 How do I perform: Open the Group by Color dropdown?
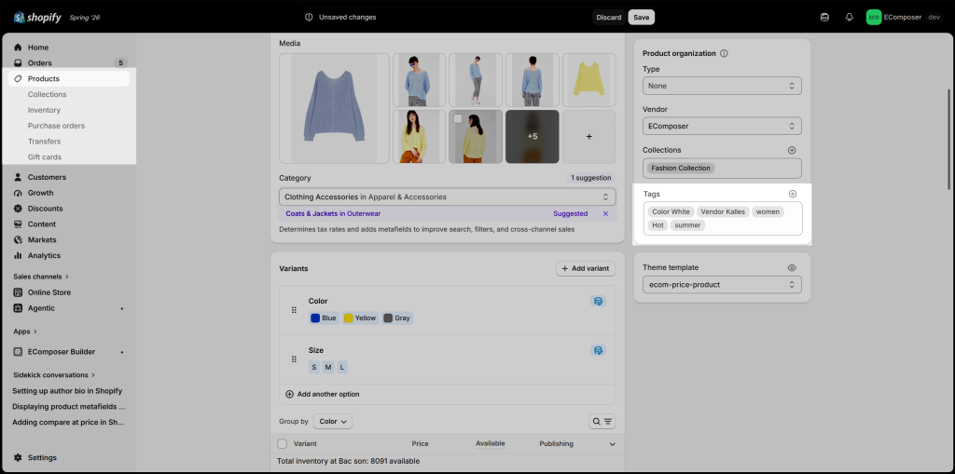click(x=333, y=421)
